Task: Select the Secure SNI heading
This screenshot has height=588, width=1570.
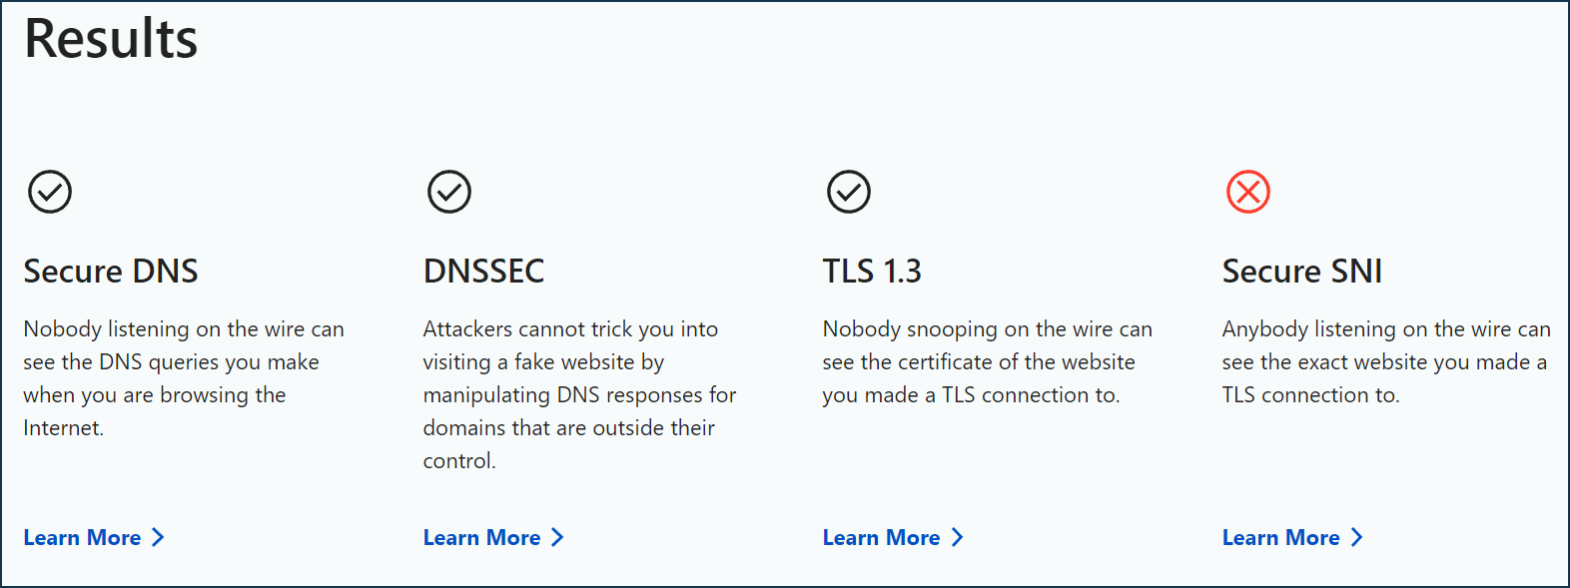Action: click(x=1302, y=271)
